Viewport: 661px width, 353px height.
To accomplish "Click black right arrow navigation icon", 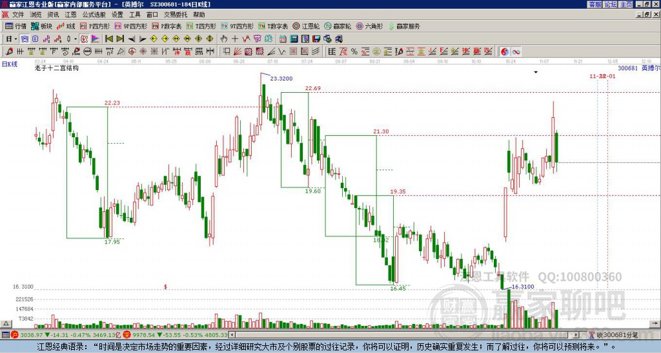I will click(143, 39).
